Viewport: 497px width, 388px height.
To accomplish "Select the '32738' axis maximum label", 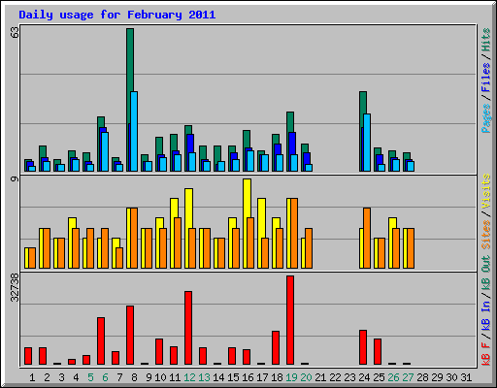I will (x=15, y=287).
